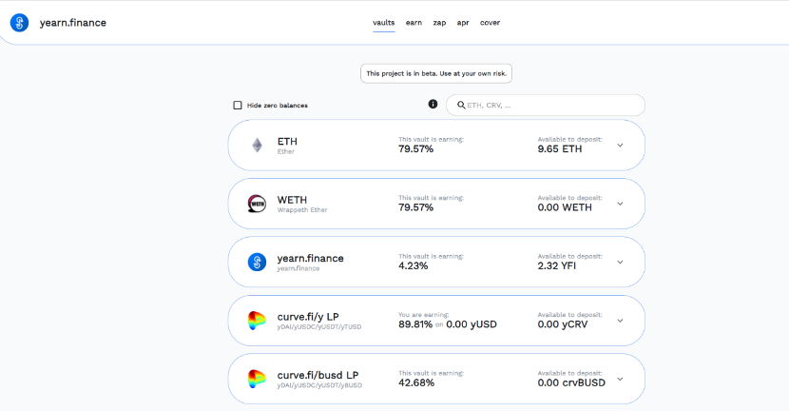Viewport: 789px width, 411px height.
Task: Click the yDAI/yUSDC/yUSDT/yBUSD subtitle
Action: point(319,385)
